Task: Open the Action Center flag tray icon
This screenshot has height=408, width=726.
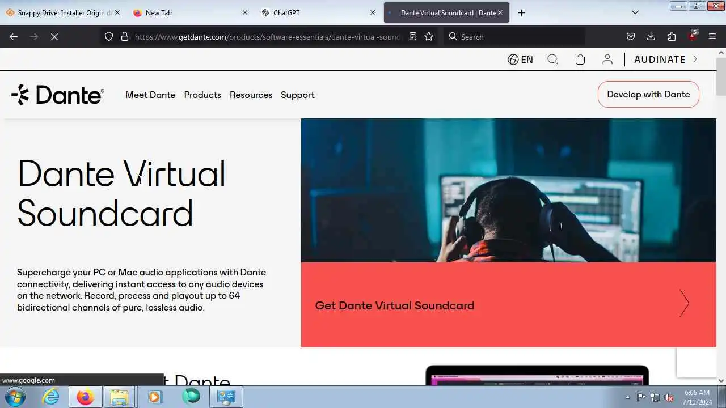Action: 641,397
